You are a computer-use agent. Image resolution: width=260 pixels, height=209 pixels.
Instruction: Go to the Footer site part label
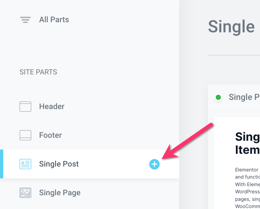tap(51, 135)
